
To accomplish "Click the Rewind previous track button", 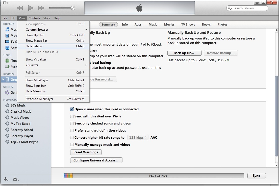I will [20, 8].
